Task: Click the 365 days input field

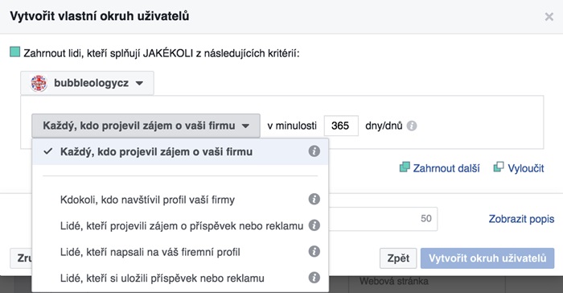Action: 341,126
